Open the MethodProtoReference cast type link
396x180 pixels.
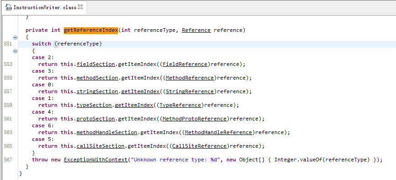195,119
